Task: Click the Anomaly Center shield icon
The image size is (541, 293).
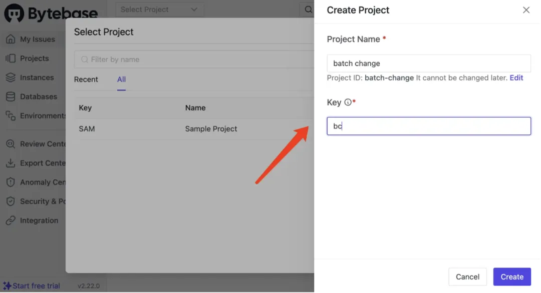Action: 11,182
